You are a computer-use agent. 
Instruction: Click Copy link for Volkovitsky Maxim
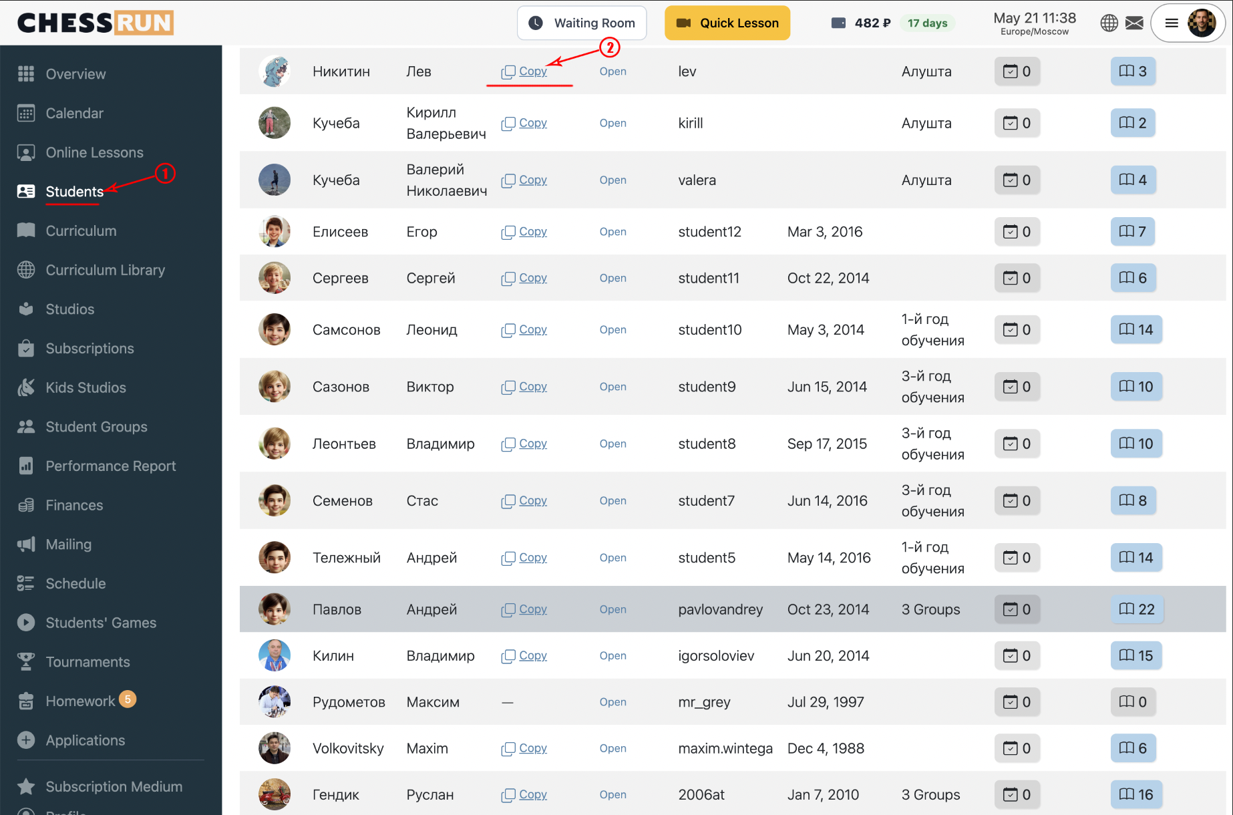(533, 748)
